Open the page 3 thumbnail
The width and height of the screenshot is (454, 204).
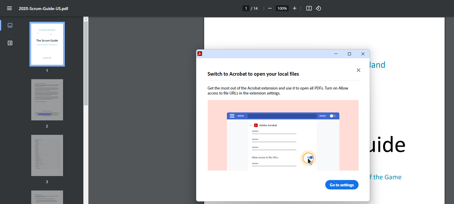47,155
